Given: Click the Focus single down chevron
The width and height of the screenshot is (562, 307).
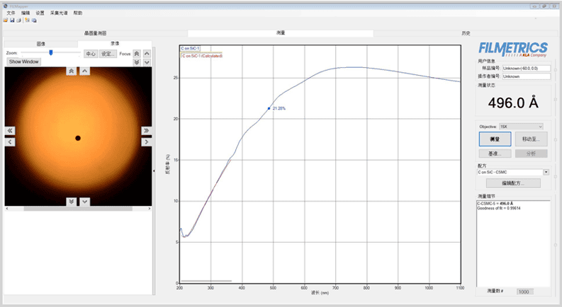Looking at the screenshot, I should point(147,62).
